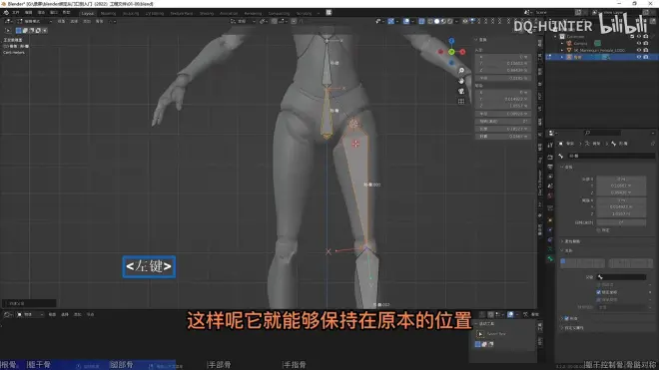Hide the Camera object with its eye icon

pyautogui.click(x=639, y=43)
